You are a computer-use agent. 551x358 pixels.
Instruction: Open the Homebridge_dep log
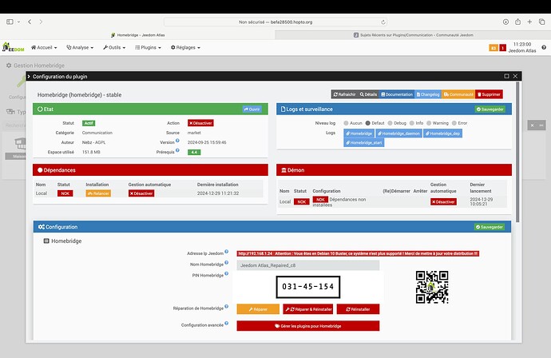(x=442, y=133)
